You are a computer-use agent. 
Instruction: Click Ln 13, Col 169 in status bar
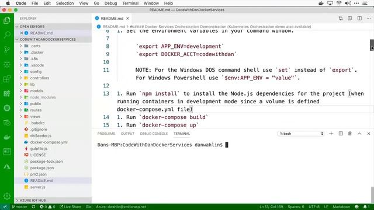[271, 206]
